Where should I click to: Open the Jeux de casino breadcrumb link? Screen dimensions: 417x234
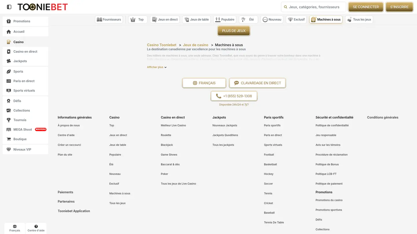pos(195,45)
